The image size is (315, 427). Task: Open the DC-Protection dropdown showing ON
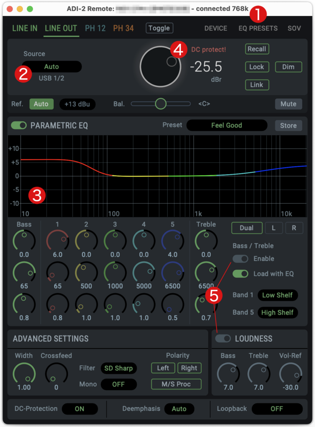click(x=80, y=409)
